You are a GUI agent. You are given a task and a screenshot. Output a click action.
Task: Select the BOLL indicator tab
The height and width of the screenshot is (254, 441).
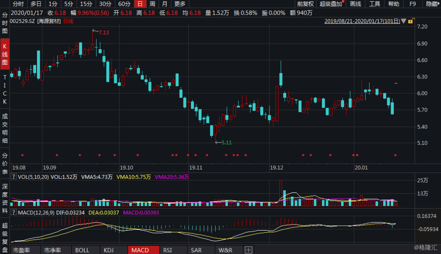coord(82,250)
